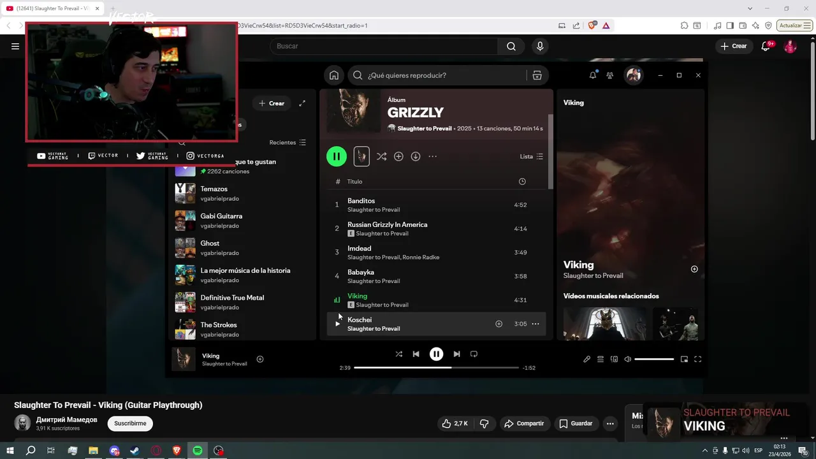
Task: Open The Strokes playlist
Action: (244, 329)
